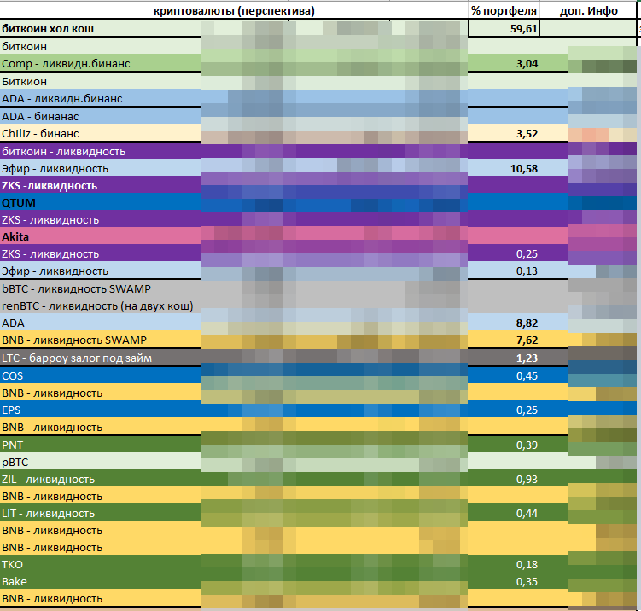The image size is (641, 611).
Task: Click the 'ADA' cell in the 8,82 row
Action: pos(13,323)
